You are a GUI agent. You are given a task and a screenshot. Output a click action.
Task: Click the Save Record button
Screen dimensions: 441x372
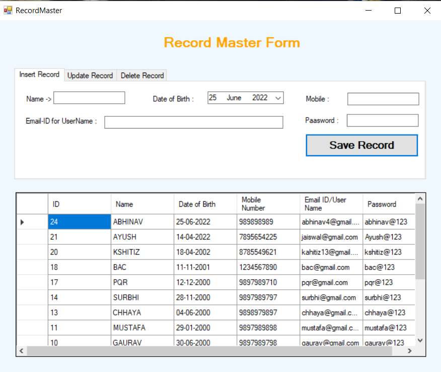[361, 145]
